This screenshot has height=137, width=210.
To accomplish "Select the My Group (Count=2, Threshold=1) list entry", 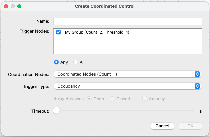I will (x=97, y=32).
